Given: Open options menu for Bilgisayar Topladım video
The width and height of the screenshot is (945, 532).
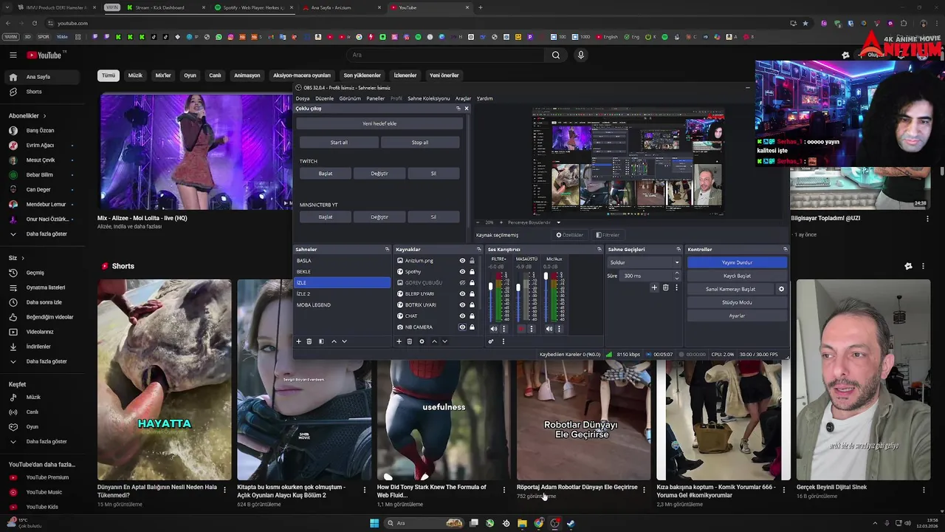Looking at the screenshot, I should (928, 219).
